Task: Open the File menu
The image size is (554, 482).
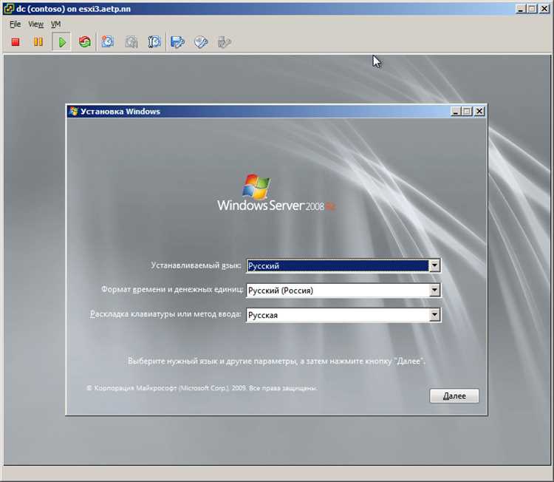Action: coord(15,24)
